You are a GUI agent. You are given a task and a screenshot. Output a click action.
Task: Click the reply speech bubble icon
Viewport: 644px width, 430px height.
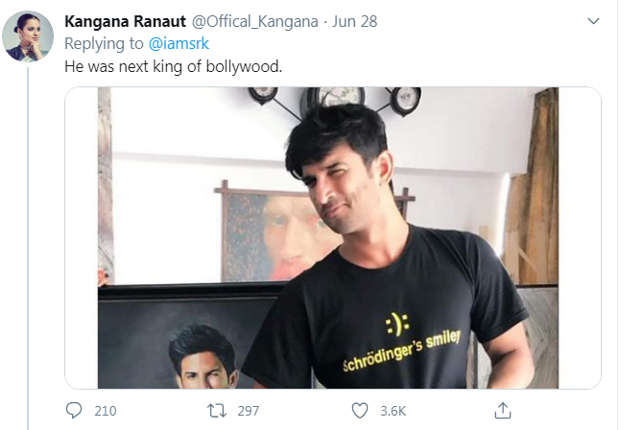pos(75,411)
